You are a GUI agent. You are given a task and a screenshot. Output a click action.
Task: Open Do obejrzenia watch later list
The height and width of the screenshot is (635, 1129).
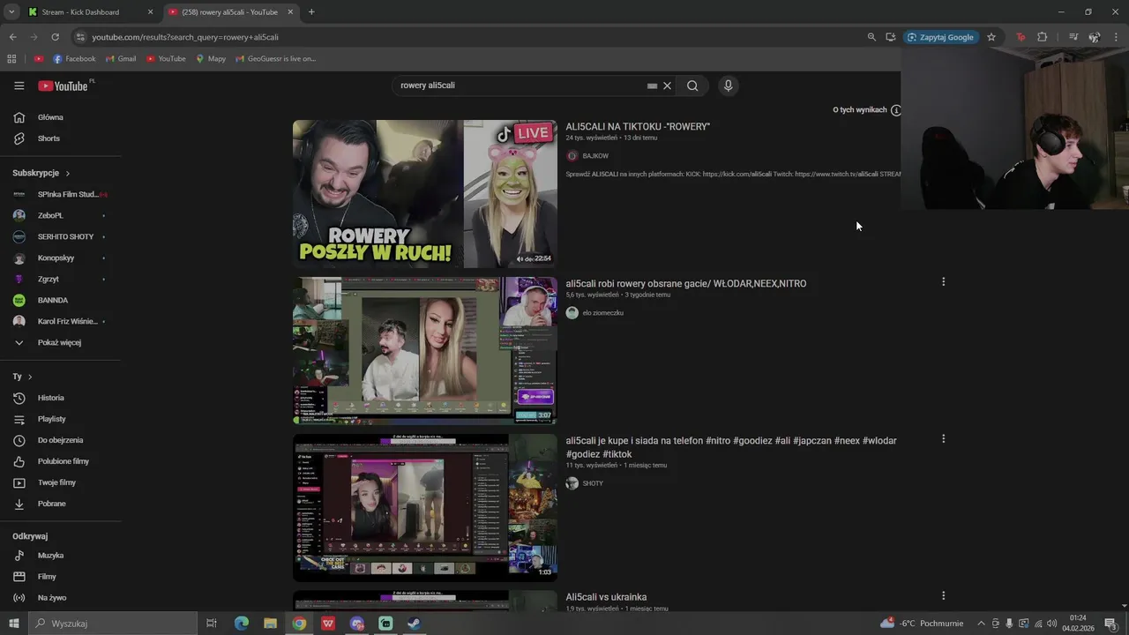[x=60, y=440]
